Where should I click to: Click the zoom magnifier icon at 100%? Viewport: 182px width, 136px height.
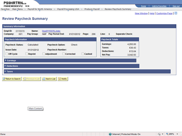click(167, 134)
